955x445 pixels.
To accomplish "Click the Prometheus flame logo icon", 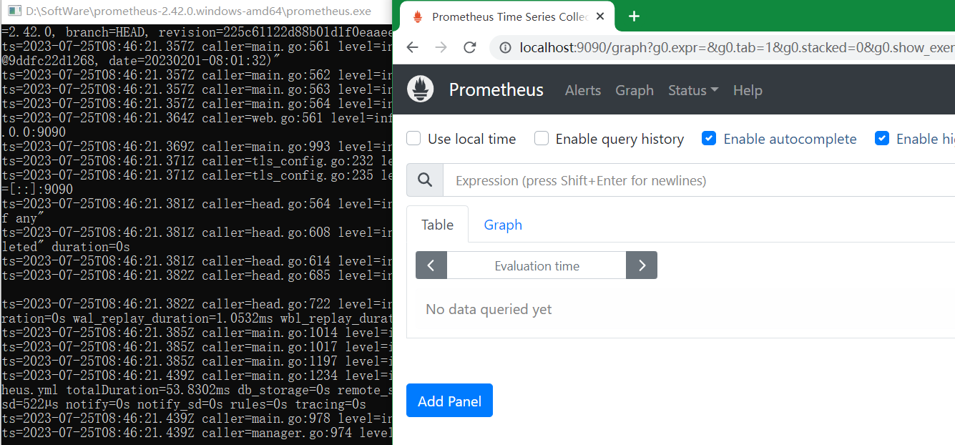I will pos(421,89).
